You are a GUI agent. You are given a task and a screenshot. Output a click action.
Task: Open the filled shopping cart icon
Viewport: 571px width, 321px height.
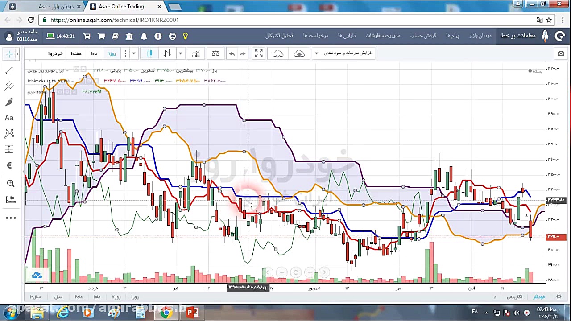[x=101, y=36]
